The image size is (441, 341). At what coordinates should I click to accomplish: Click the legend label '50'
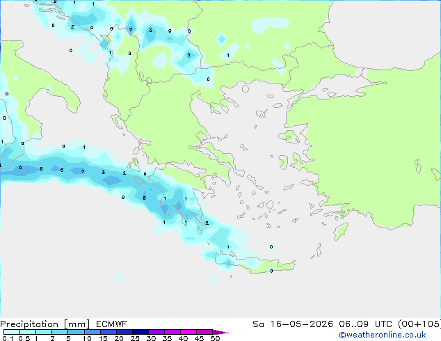(215, 338)
